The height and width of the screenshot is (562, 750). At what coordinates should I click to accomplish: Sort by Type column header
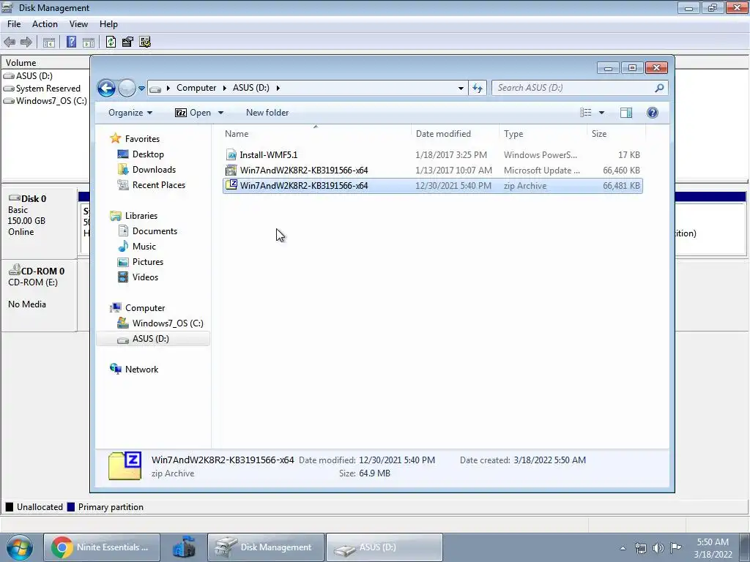[543, 134]
